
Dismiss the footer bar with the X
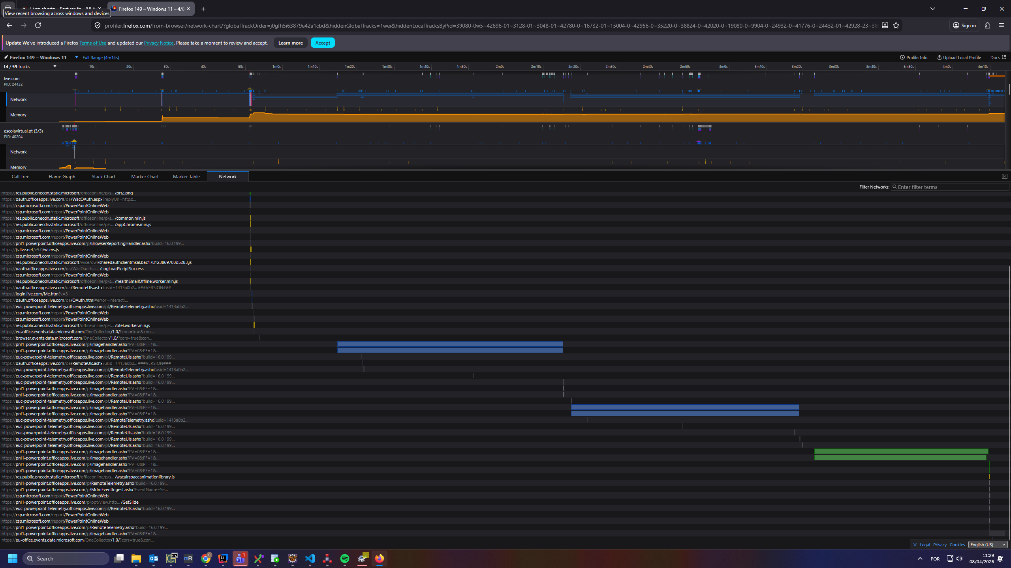click(915, 545)
